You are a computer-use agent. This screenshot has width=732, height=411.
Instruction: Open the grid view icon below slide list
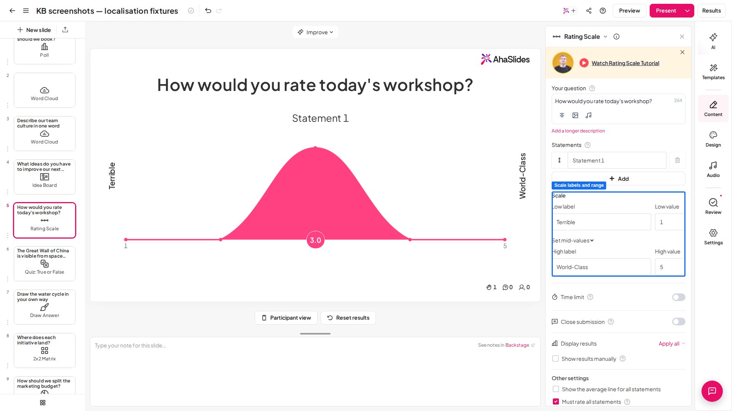click(x=43, y=403)
